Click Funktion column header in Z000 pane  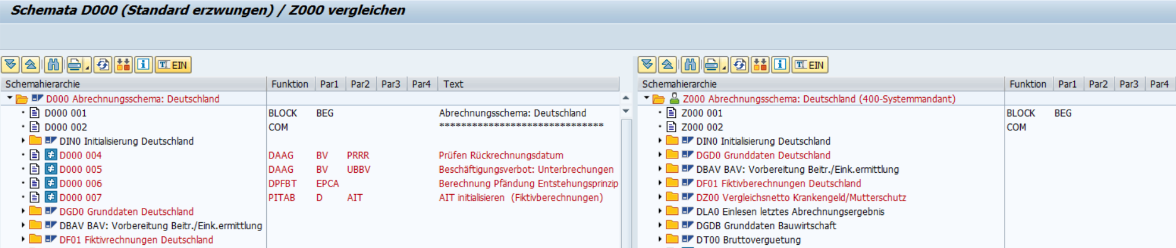pos(1028,84)
